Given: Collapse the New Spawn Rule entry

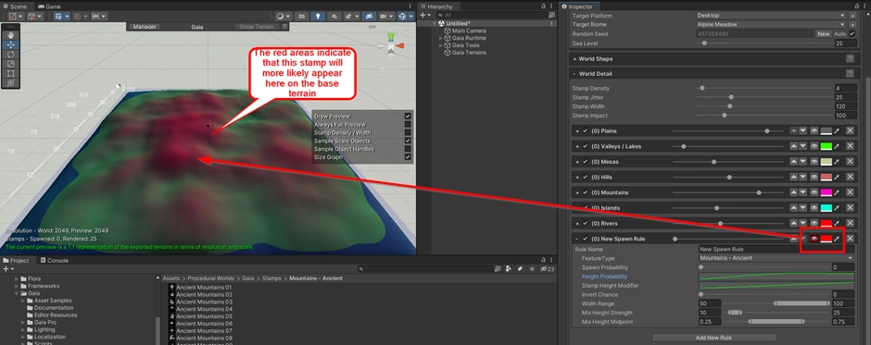Looking at the screenshot, I should pyautogui.click(x=577, y=239).
